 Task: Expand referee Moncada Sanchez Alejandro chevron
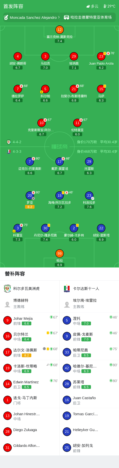click(59, 17)
